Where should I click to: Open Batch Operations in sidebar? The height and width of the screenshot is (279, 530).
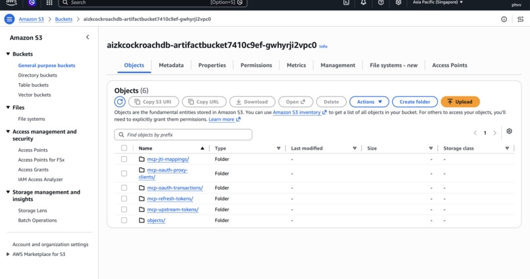(37, 221)
